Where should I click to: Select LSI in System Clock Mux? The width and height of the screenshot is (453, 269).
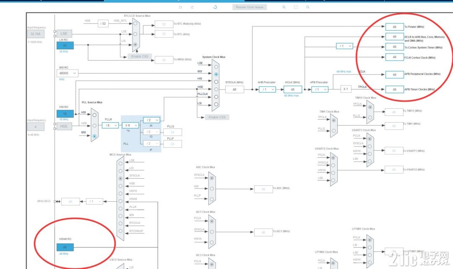click(216, 104)
